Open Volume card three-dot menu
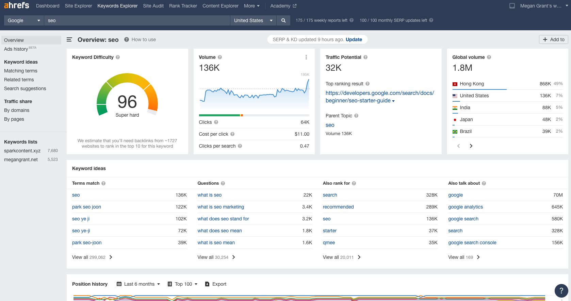Screen dimensions: 571x301 point(306,57)
